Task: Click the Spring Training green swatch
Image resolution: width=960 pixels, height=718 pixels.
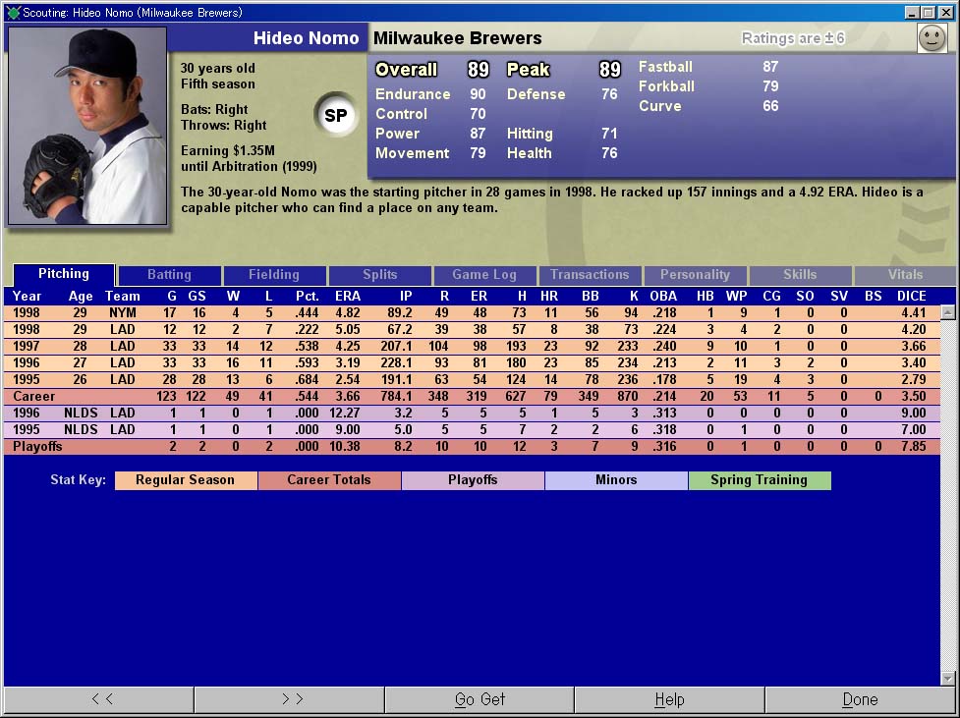Action: (x=759, y=480)
